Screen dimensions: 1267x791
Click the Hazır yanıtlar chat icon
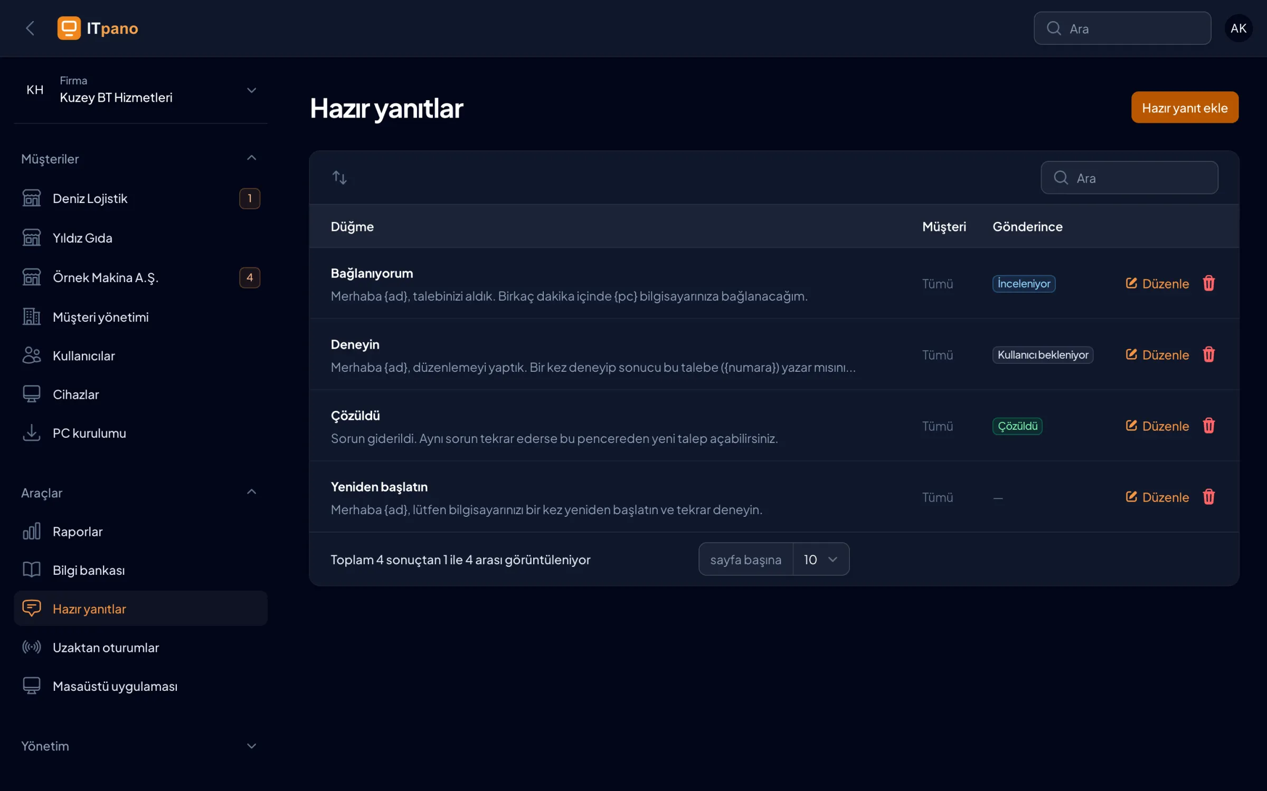[32, 609]
